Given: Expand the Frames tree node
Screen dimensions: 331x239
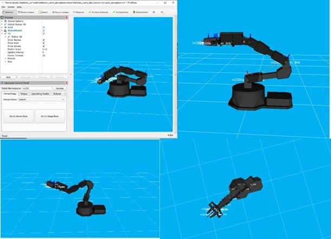Looking at the screenshot, I should 6,59.
